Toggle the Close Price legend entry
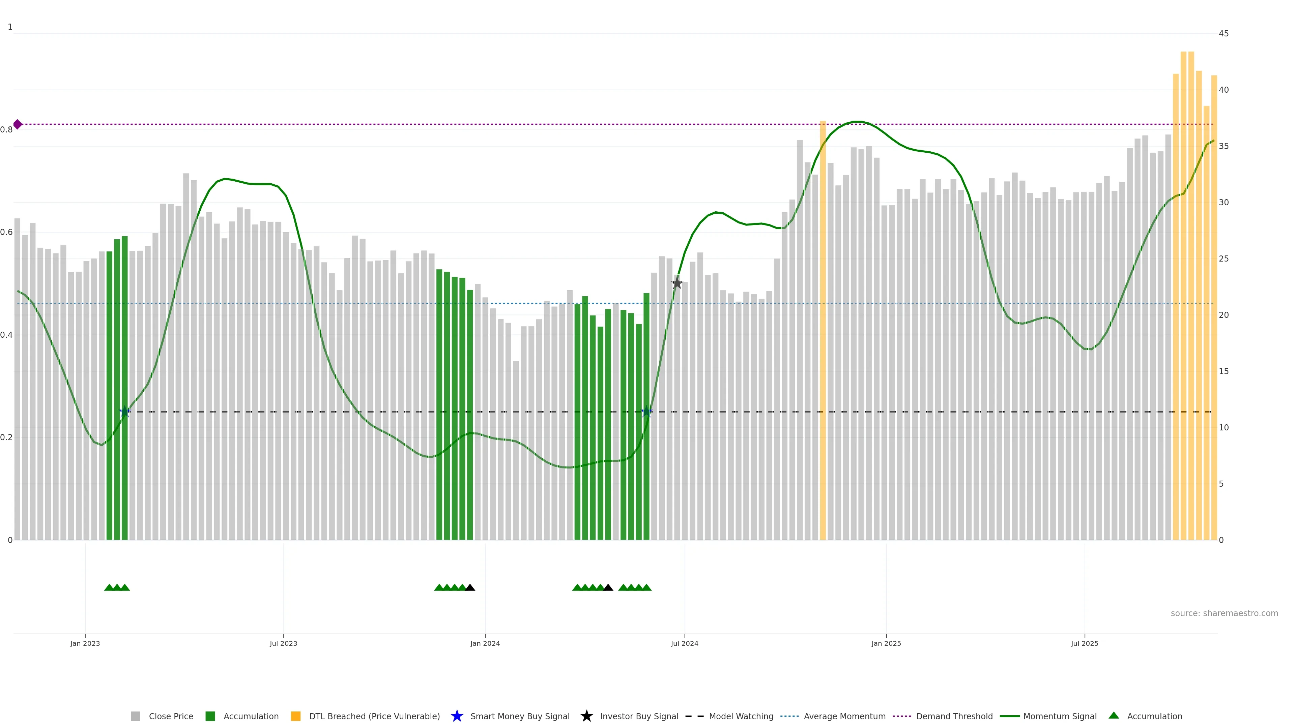 [x=170, y=716]
